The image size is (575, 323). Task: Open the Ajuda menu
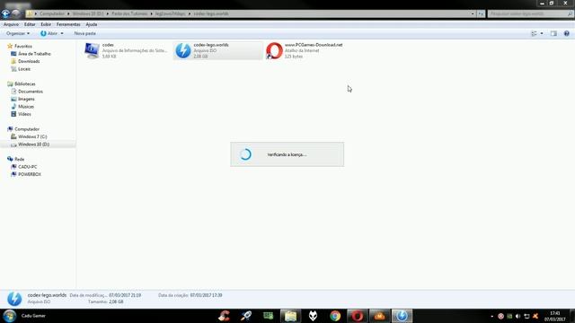click(92, 24)
